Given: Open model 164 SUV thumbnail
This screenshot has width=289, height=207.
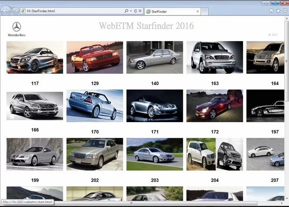Looking at the screenshot, I should coord(265,58).
